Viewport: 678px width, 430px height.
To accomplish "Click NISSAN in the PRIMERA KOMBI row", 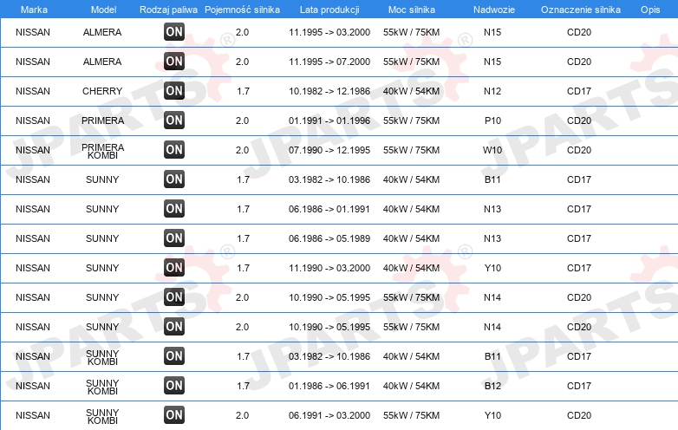I will pyautogui.click(x=33, y=150).
